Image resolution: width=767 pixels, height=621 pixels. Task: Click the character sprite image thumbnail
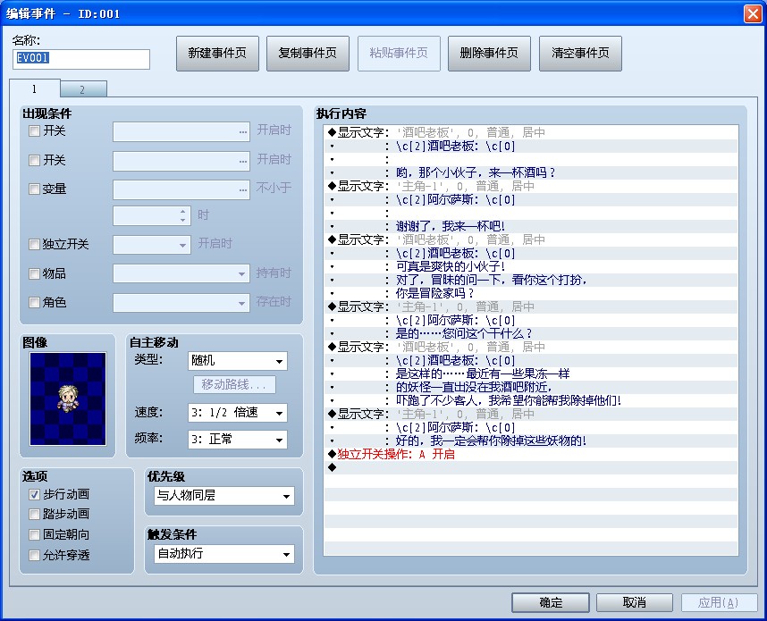click(x=68, y=399)
